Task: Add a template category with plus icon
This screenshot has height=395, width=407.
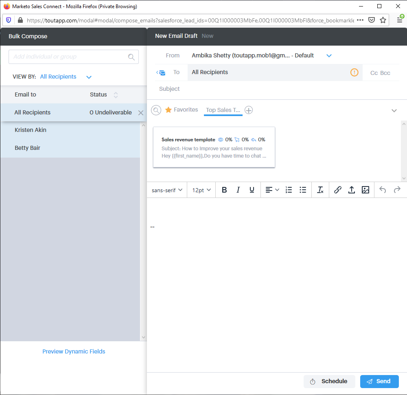Action: pos(249,110)
